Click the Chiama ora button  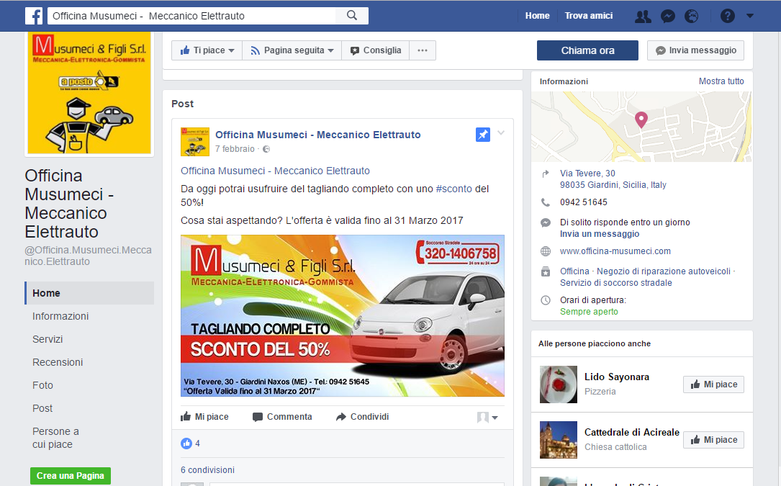point(588,50)
